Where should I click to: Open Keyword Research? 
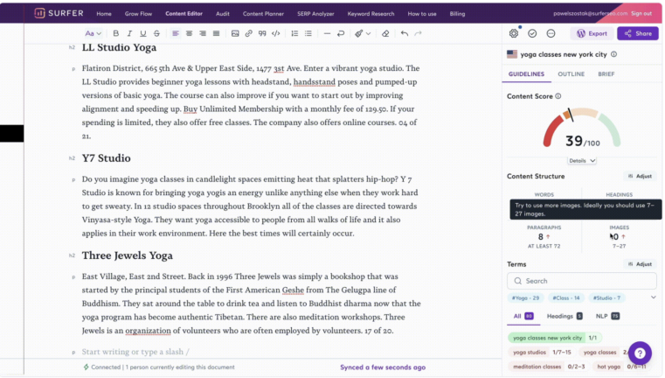coord(371,14)
